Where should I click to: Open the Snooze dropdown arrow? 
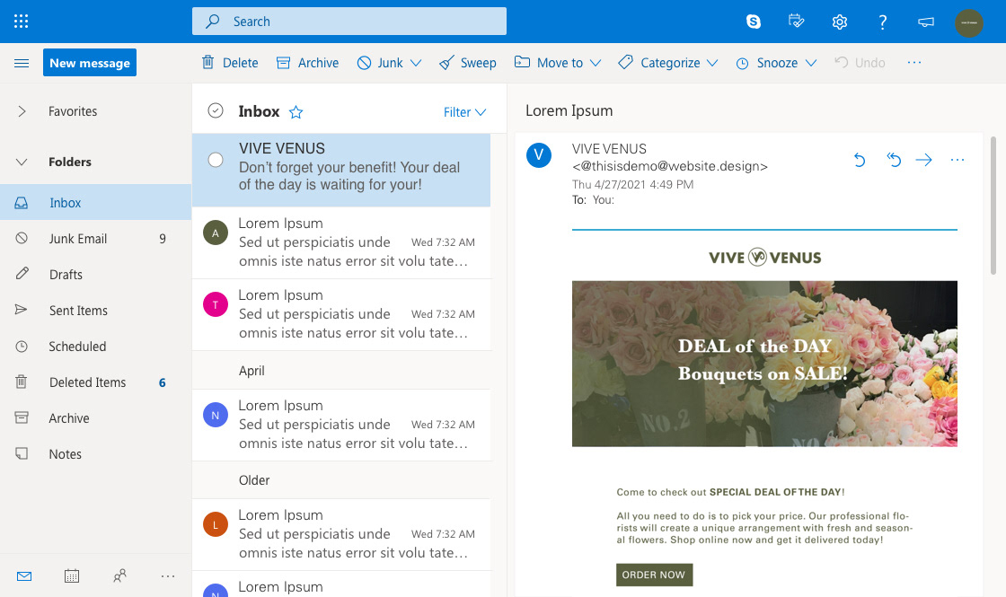[811, 63]
